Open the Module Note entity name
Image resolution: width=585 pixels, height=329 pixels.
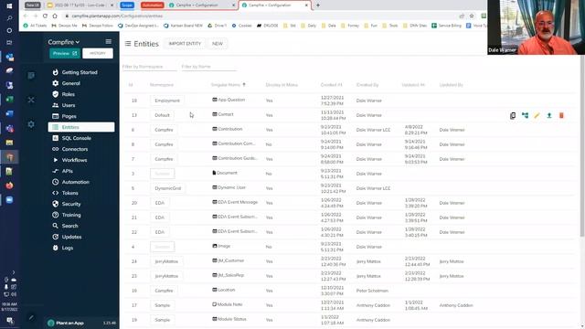coord(229,304)
